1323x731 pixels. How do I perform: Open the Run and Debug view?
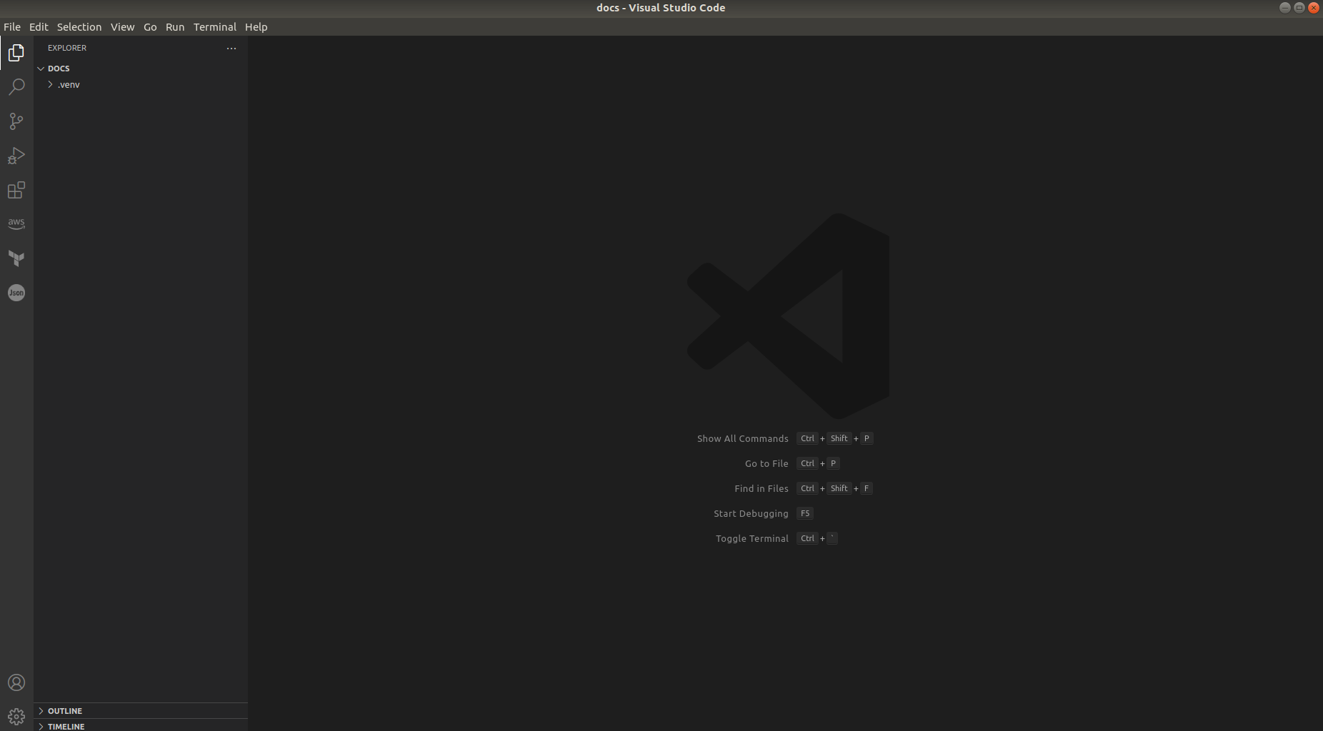click(16, 156)
